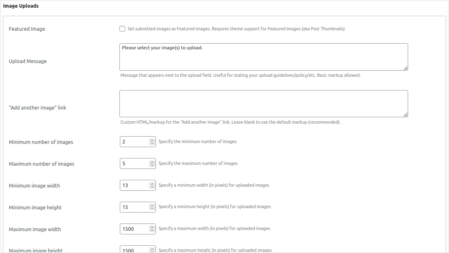The image size is (449, 253).
Task: Click the Featured Image row label
Action: point(27,29)
